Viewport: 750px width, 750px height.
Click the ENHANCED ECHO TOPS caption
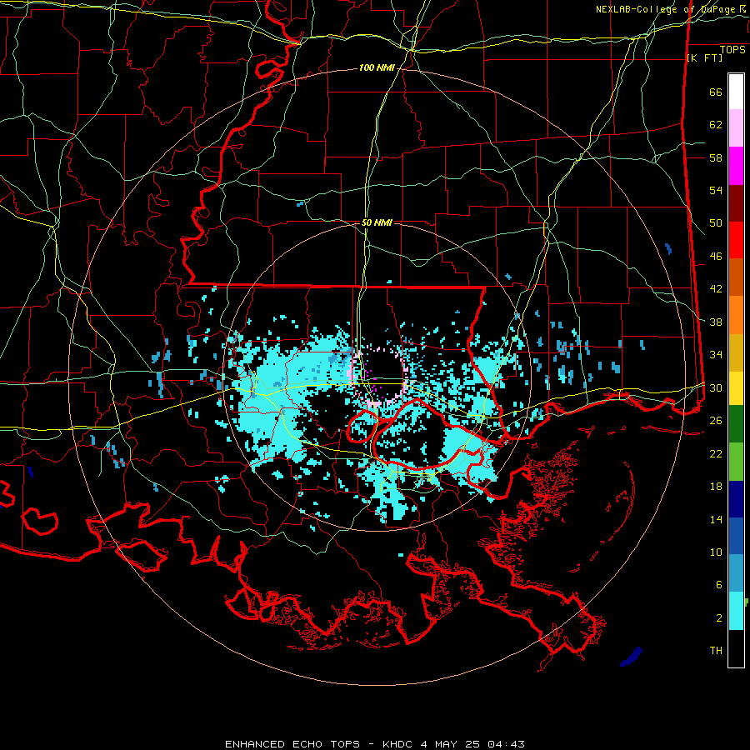(x=292, y=744)
